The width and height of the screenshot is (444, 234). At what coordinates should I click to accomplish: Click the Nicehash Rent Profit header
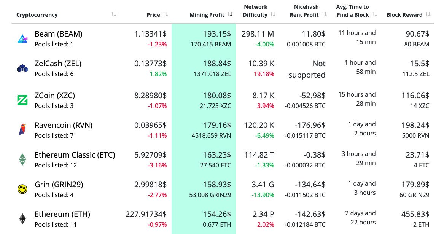tap(304, 11)
